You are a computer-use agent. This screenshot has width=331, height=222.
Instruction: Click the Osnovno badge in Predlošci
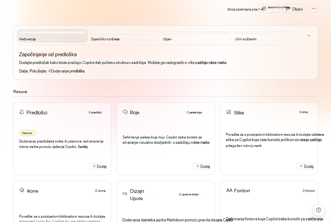27,133
